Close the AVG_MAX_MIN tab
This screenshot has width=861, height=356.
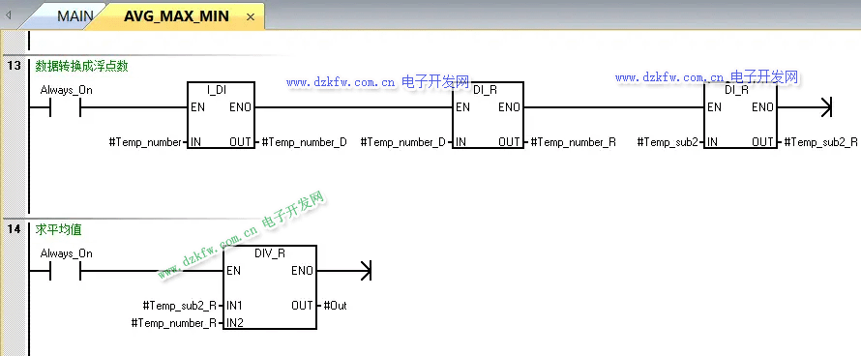point(251,17)
